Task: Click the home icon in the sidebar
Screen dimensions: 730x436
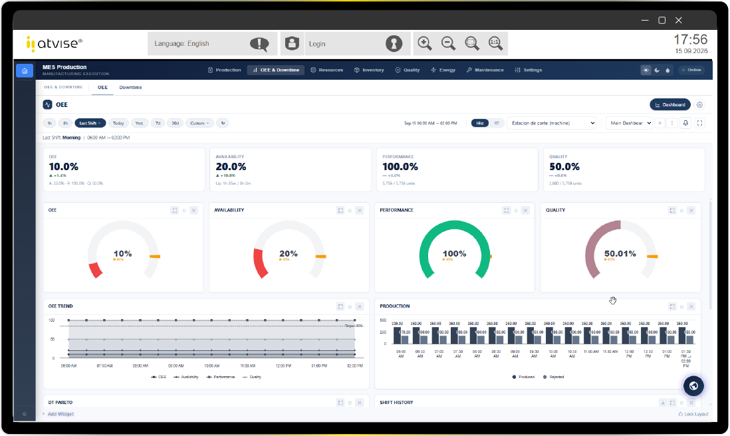Action: (25, 70)
